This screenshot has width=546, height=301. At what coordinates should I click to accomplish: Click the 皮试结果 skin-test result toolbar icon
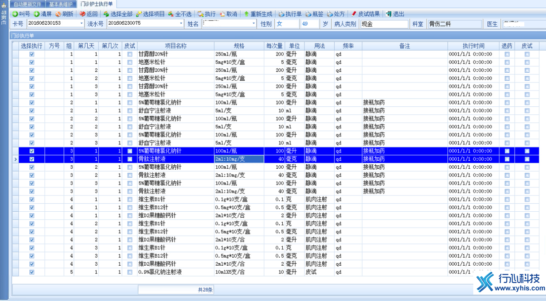pos(354,14)
